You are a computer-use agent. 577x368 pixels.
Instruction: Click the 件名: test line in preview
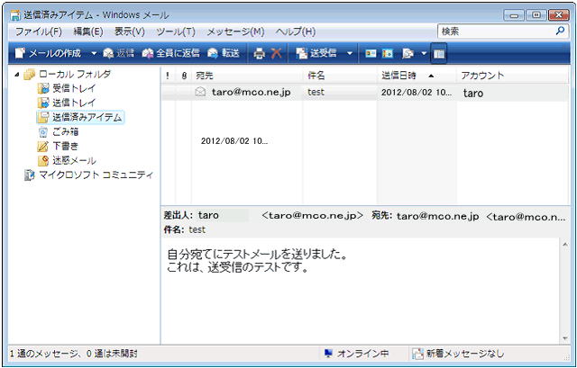pos(185,230)
